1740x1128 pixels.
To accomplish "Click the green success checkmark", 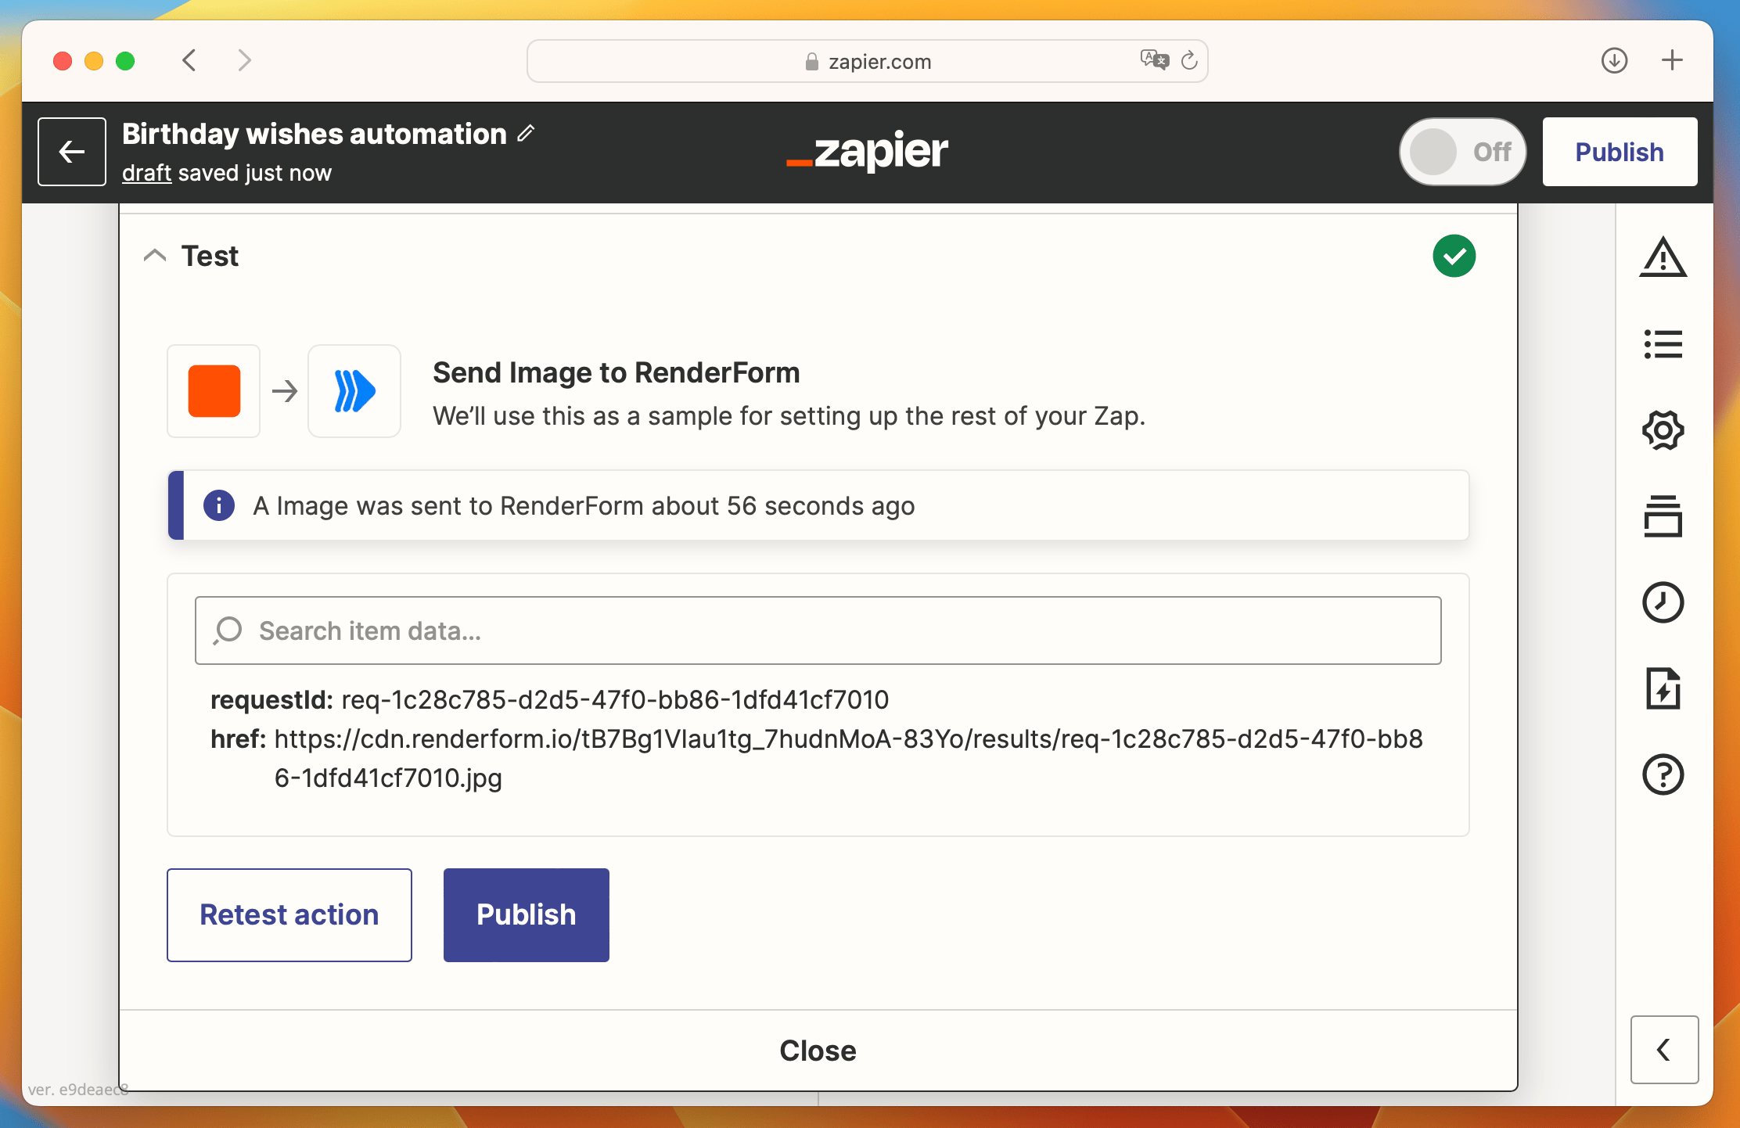I will pyautogui.click(x=1454, y=256).
